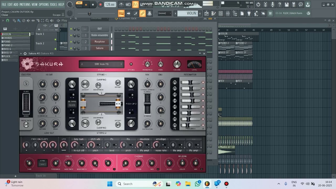Open the Playlist view icon
Screen dimensions: 336x189
click(207, 13)
